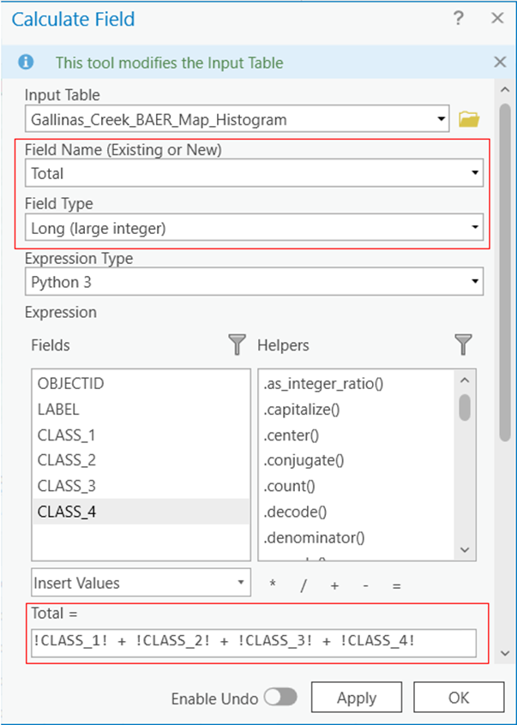Insert the multiplication operator symbol

(x=273, y=585)
